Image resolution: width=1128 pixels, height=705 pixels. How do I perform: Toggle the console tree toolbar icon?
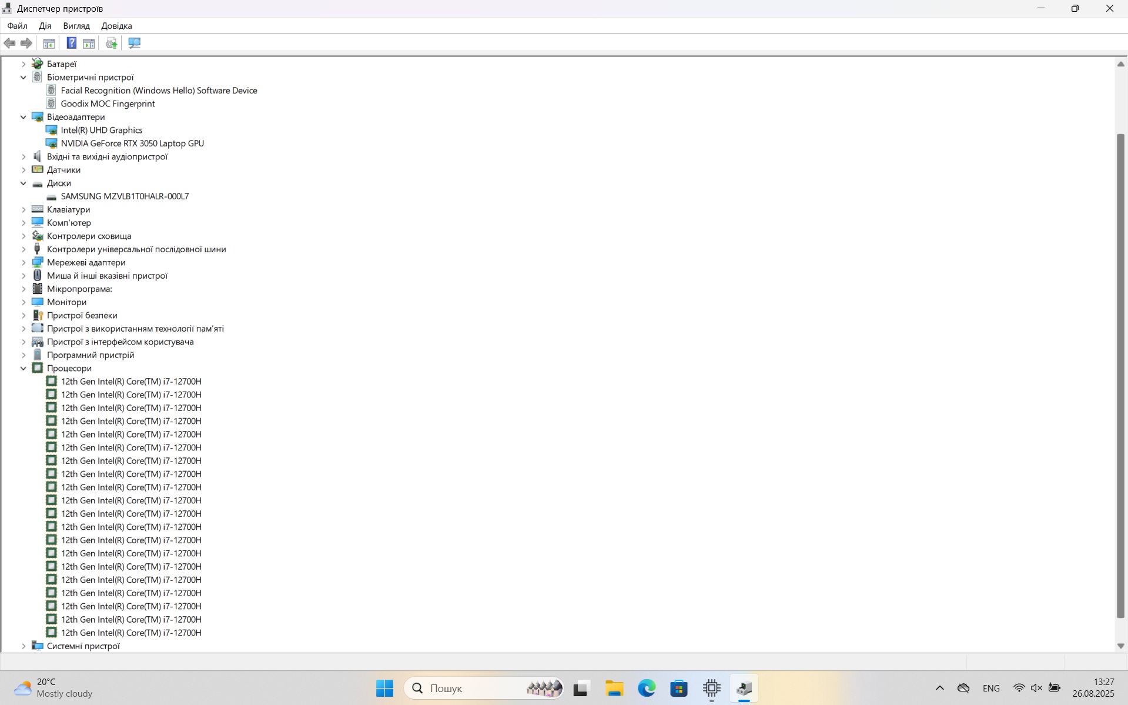click(49, 43)
